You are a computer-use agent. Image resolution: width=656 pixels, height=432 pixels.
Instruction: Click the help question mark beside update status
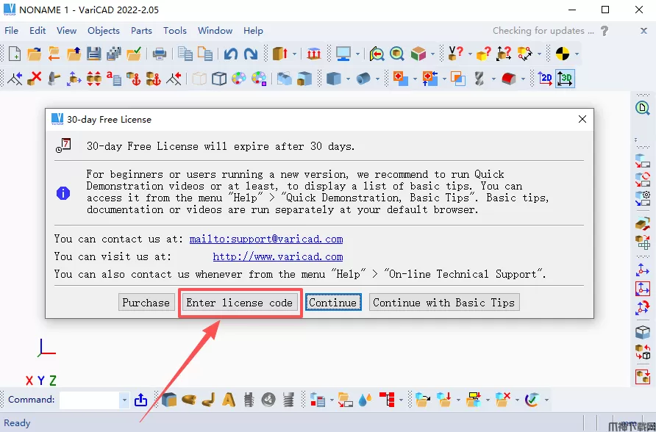[604, 31]
